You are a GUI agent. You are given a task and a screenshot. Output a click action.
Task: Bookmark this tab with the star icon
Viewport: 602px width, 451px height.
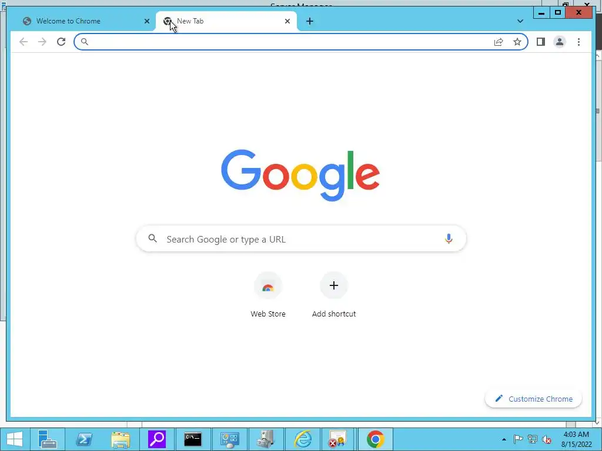517,42
